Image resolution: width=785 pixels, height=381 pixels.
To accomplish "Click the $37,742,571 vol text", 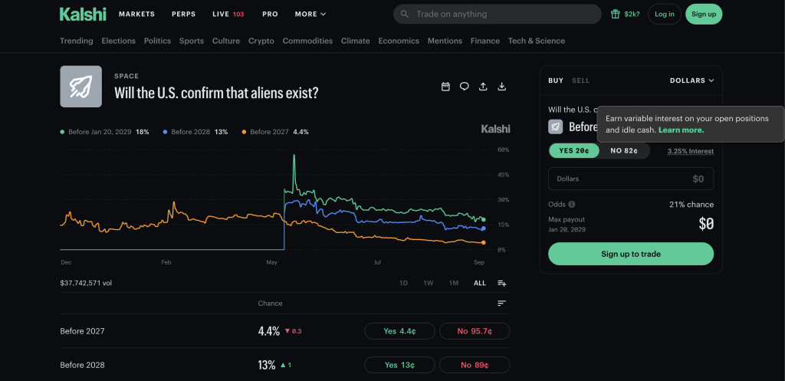I will click(86, 283).
